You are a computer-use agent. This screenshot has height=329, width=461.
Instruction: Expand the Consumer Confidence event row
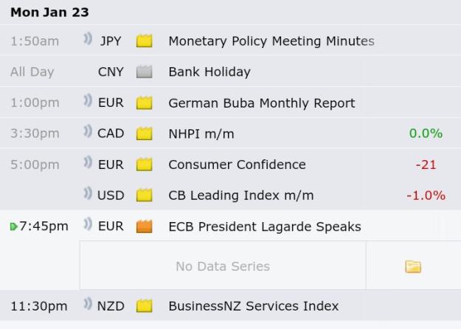tap(230, 164)
